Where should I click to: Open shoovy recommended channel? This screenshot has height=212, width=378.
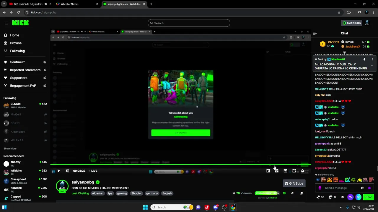coord(25,164)
